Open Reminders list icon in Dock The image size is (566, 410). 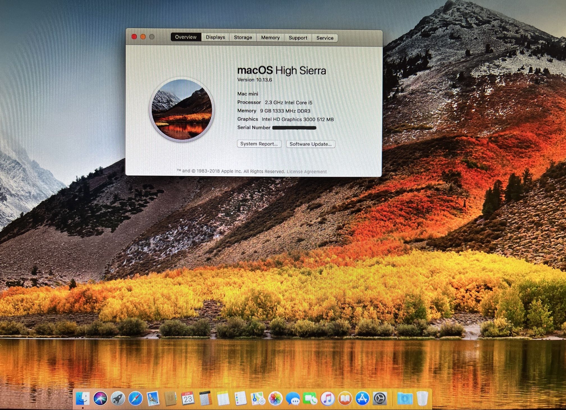coord(241,398)
